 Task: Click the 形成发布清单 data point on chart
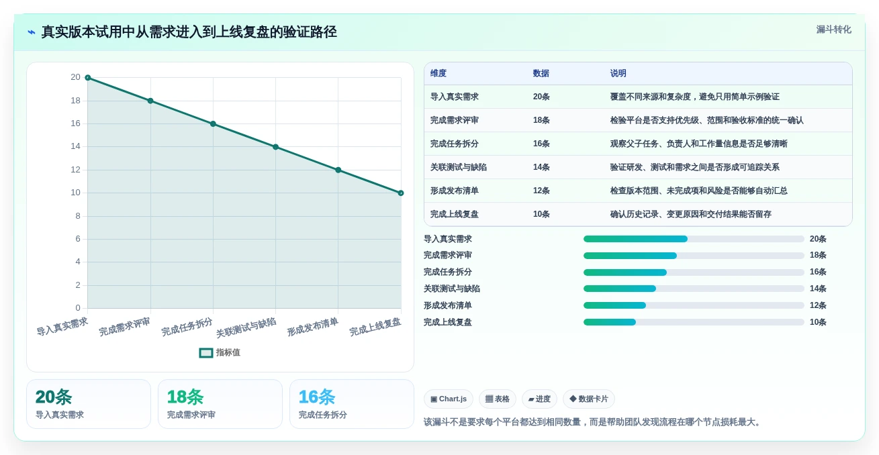[338, 170]
